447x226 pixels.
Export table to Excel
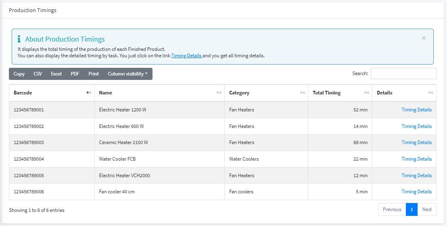pyautogui.click(x=56, y=73)
